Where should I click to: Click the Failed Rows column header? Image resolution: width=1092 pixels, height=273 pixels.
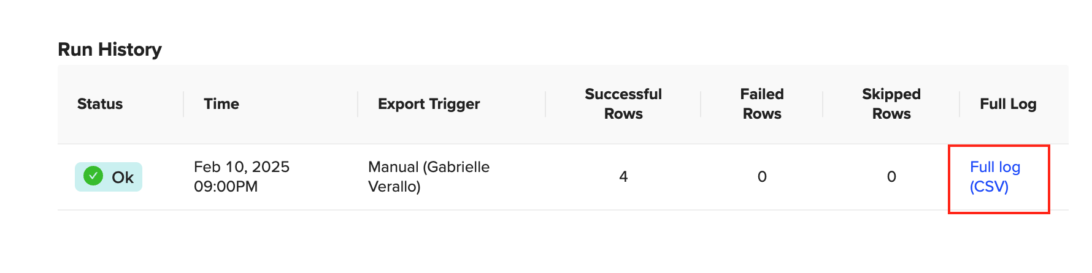pos(761,104)
